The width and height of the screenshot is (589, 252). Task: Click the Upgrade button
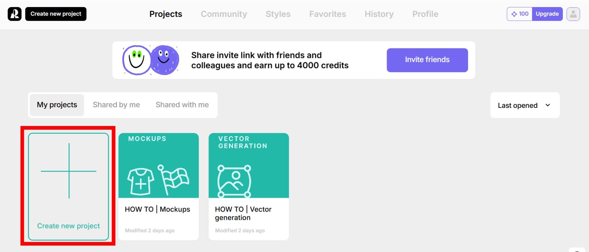click(x=547, y=14)
